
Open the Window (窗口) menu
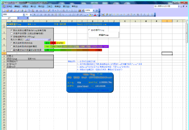click(66, 6)
